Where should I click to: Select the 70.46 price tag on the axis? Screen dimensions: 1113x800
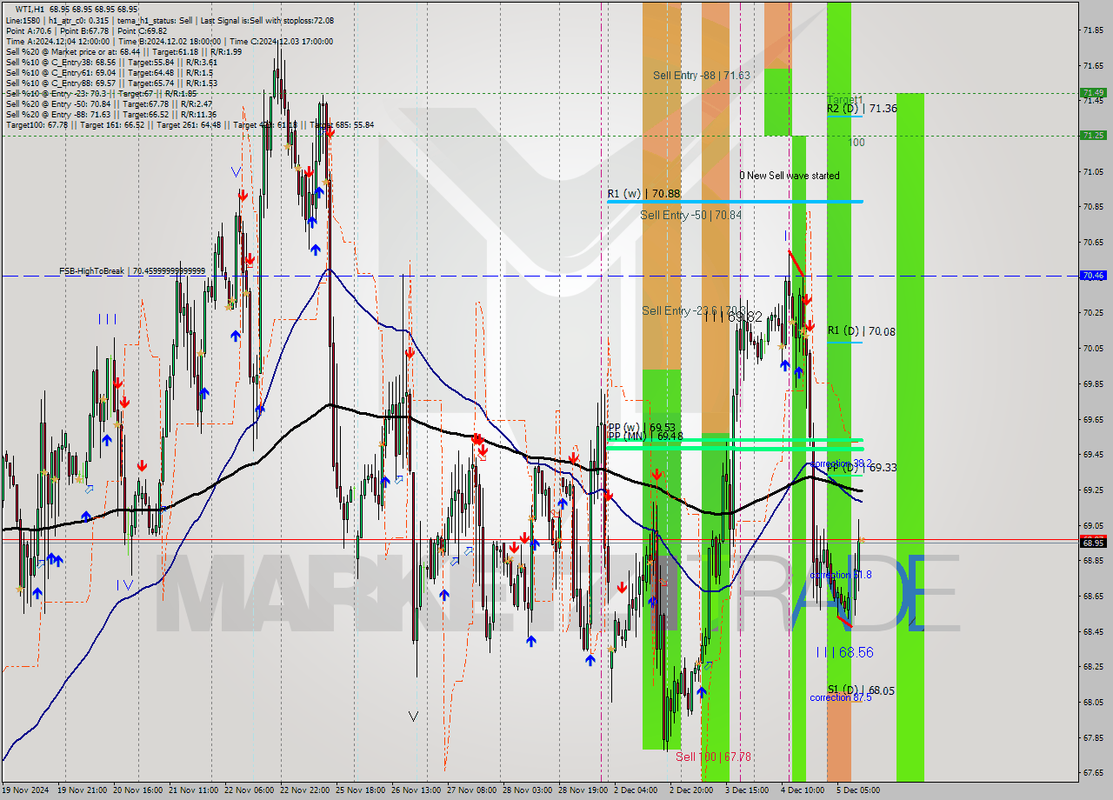point(1093,276)
